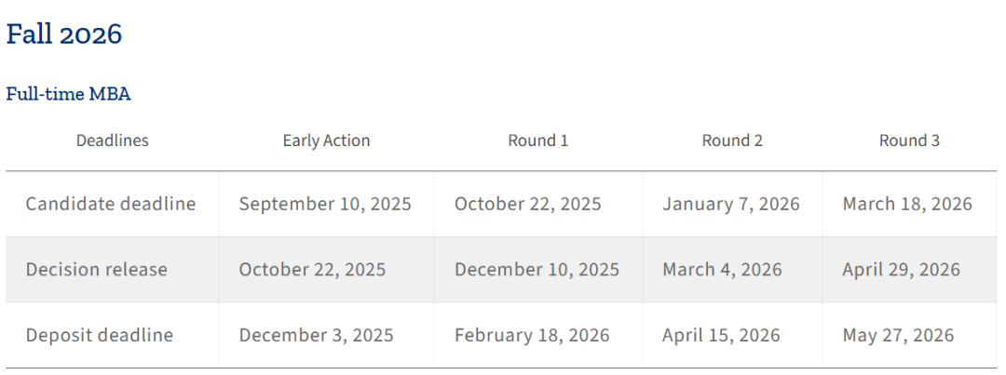This screenshot has height=375, width=1006.
Task: Click the December 3, 2025 cell
Action: (316, 335)
